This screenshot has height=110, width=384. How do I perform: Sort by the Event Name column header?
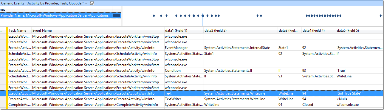point(98,31)
